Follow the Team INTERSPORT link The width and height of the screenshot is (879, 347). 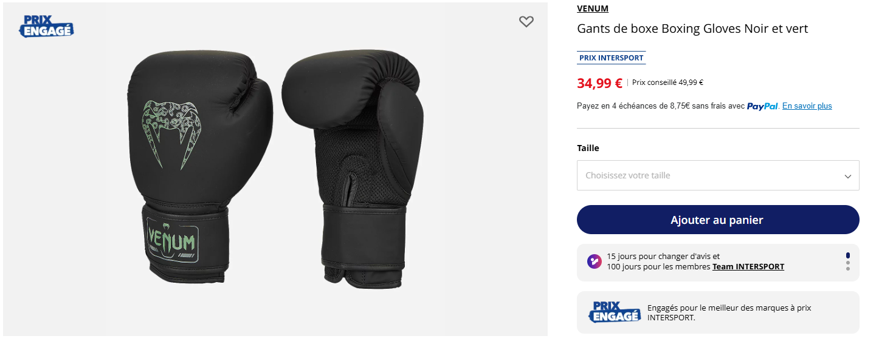[748, 267]
